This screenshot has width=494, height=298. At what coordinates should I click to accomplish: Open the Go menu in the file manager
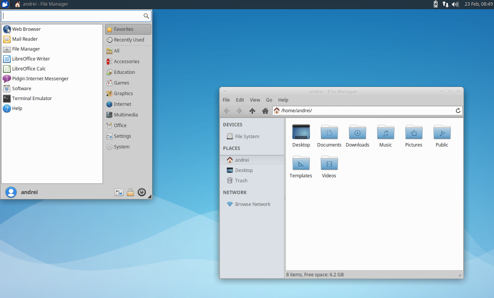click(269, 100)
